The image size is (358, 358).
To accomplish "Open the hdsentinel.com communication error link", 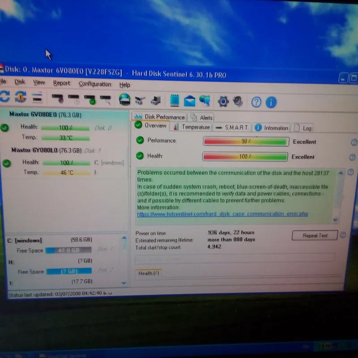I will click(x=222, y=214).
